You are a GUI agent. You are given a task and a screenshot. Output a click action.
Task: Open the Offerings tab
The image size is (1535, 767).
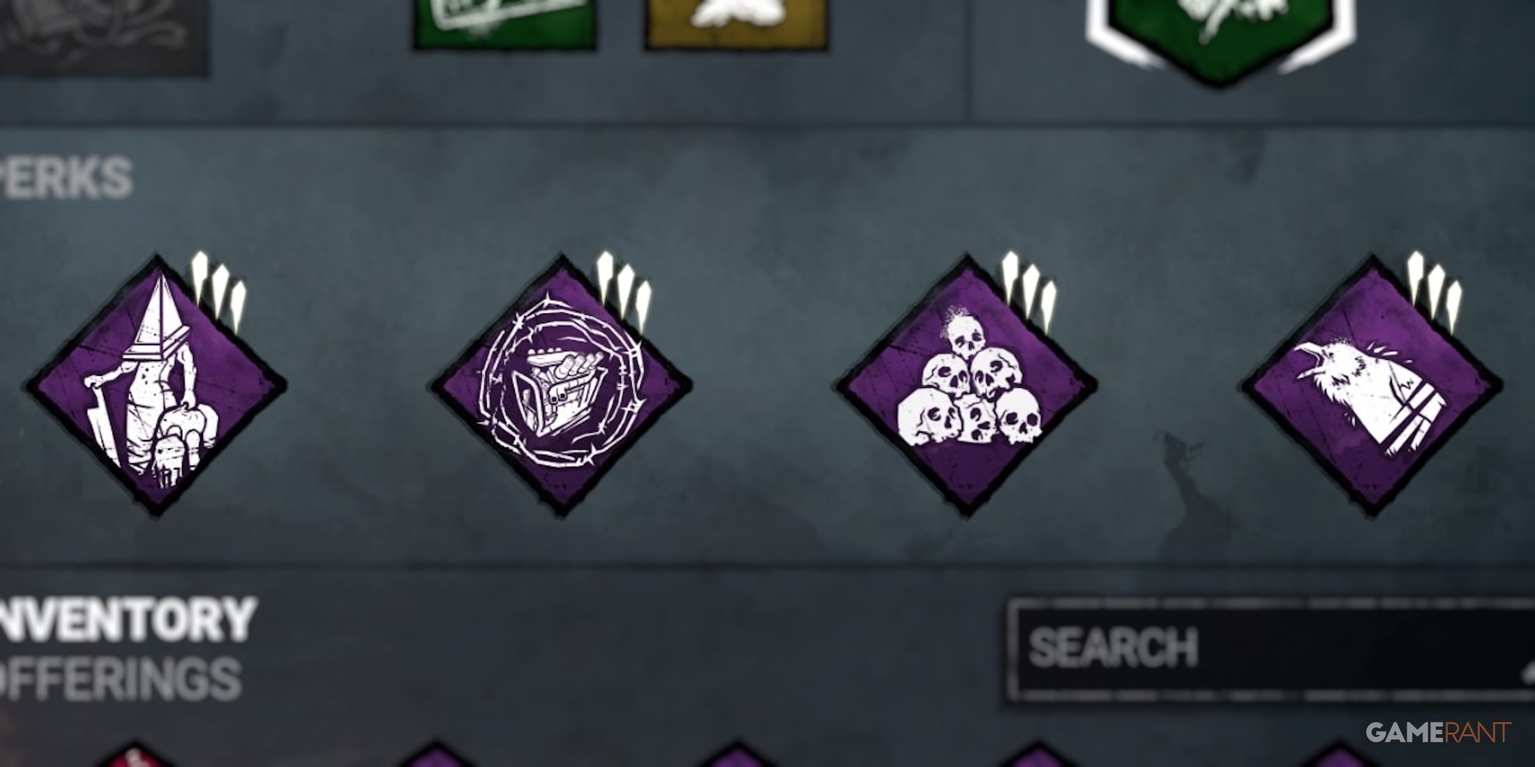coord(120,678)
